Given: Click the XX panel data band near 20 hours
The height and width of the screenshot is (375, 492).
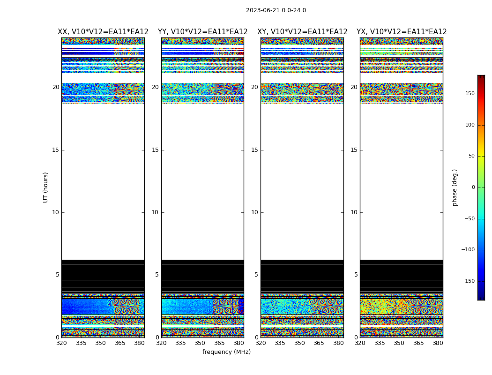Looking at the screenshot, I should point(103,92).
